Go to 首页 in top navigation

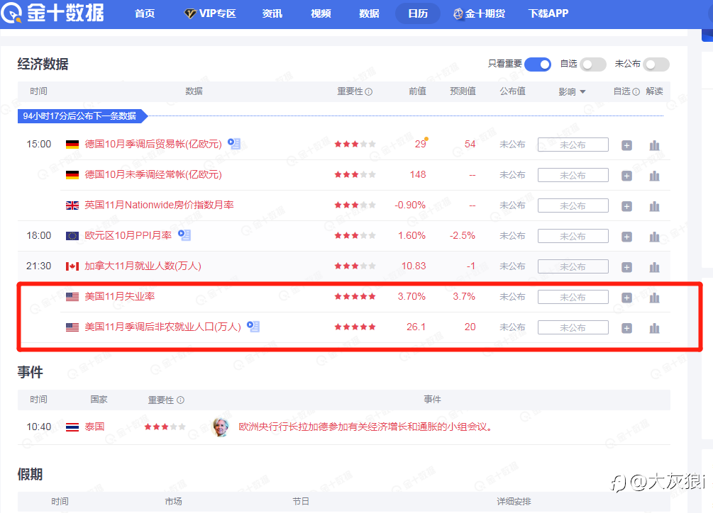click(x=145, y=13)
